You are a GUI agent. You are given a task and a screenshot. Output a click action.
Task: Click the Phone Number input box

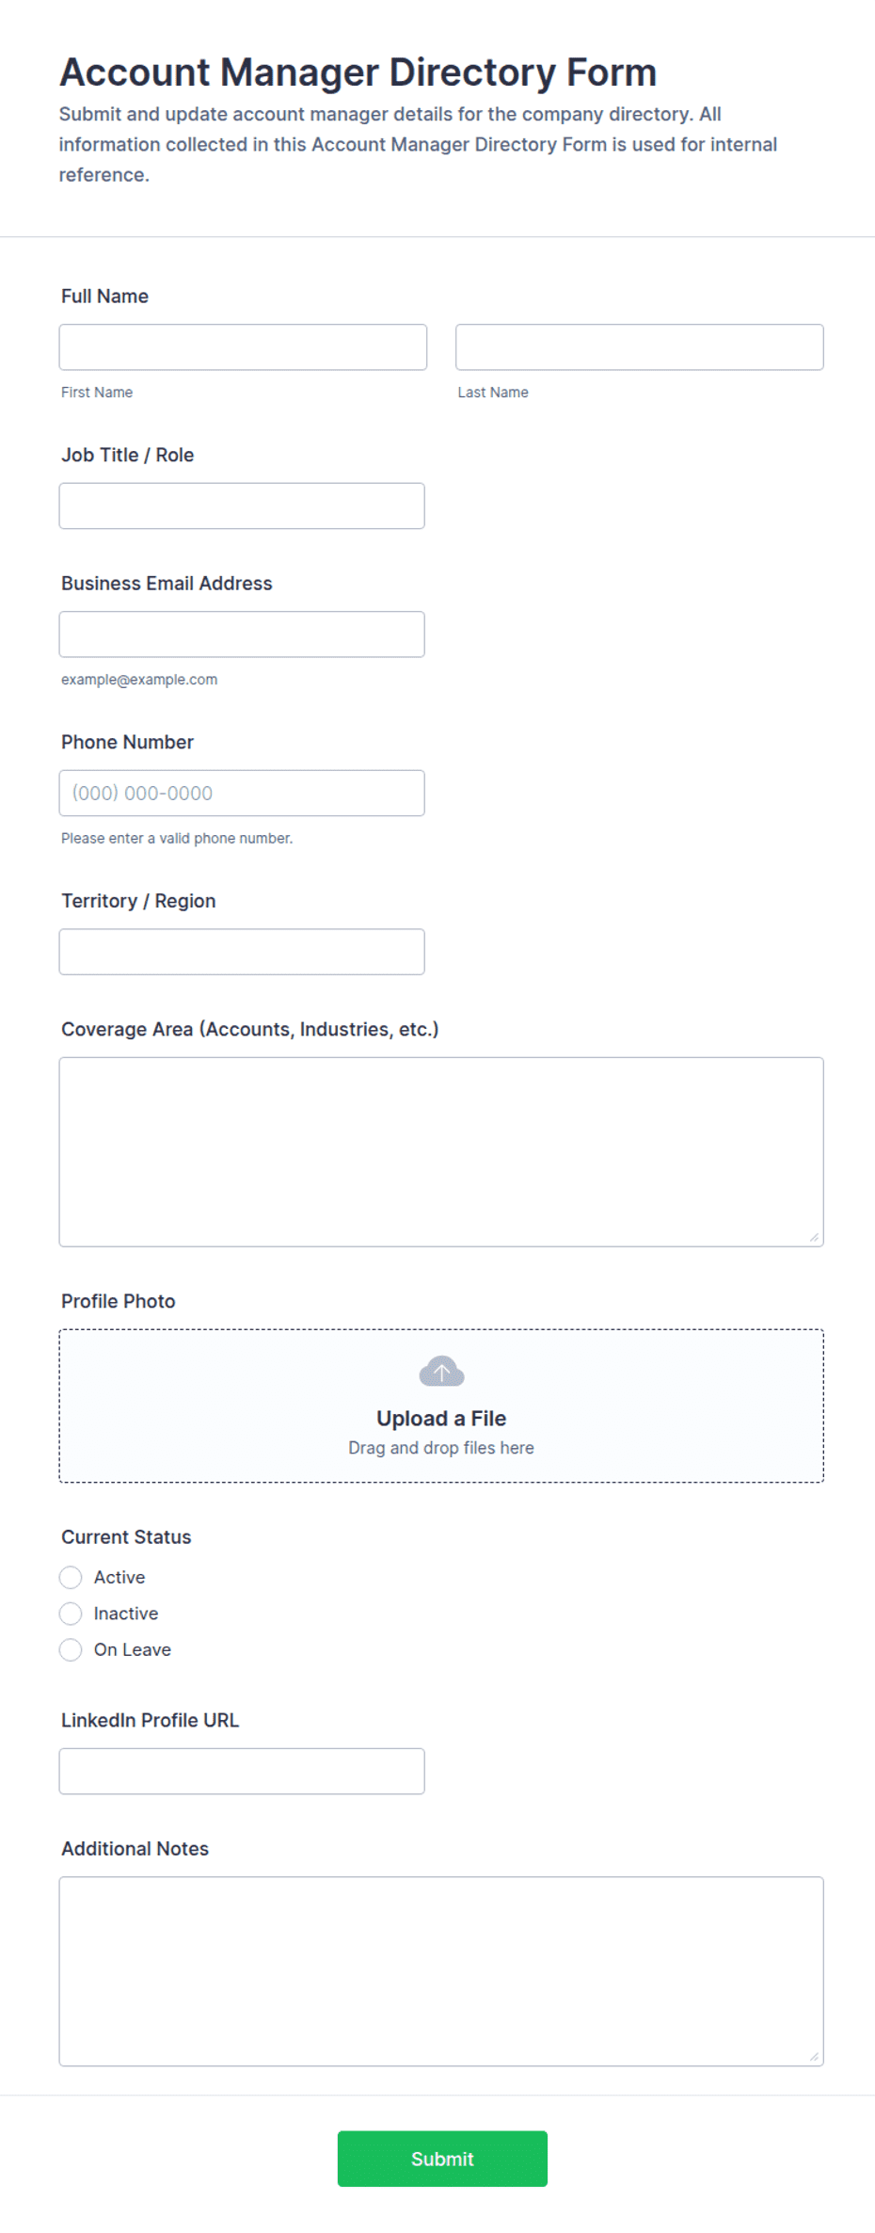[x=242, y=793]
